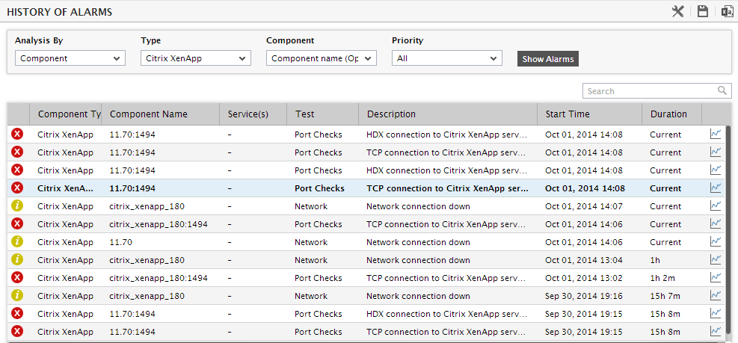
Task: Click the save floppy disk icon
Action: [x=703, y=12]
